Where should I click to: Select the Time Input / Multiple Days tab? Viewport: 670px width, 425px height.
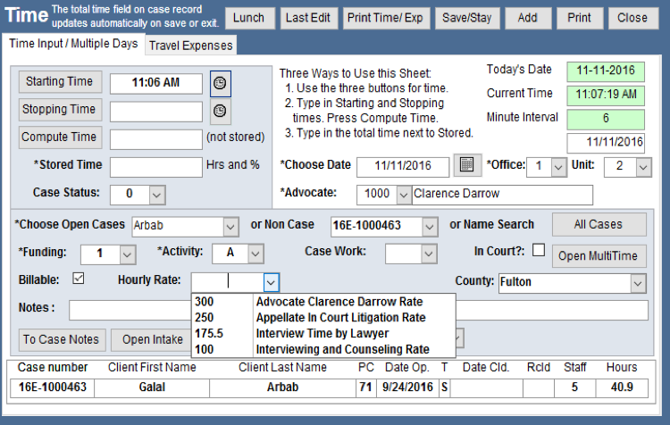tap(72, 44)
